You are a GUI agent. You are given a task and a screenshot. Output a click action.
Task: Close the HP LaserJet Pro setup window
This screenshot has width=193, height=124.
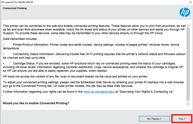pyautogui.click(x=190, y=2)
